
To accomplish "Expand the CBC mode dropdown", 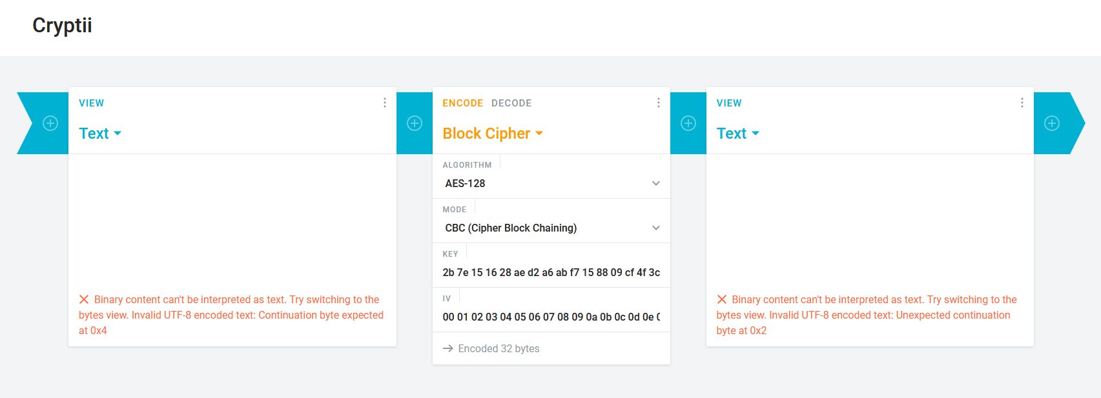I will (x=551, y=228).
